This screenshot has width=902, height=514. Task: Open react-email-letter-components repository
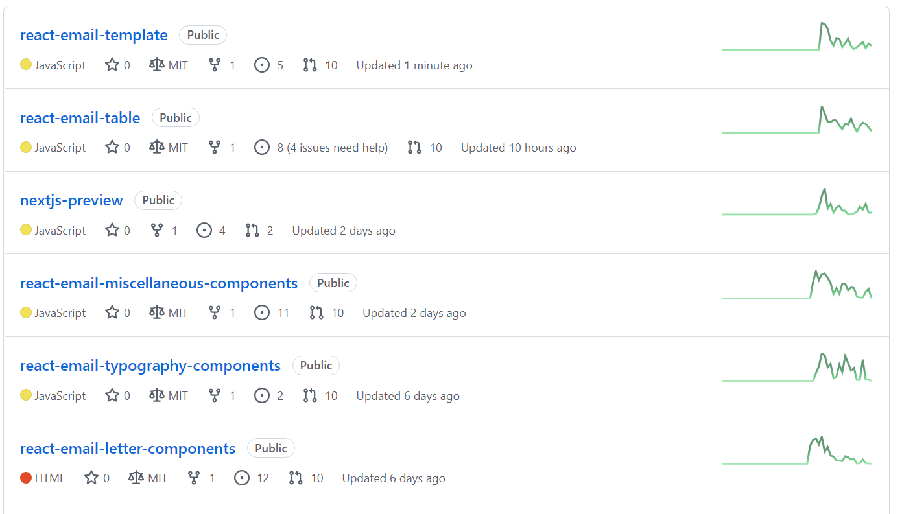coord(128,449)
